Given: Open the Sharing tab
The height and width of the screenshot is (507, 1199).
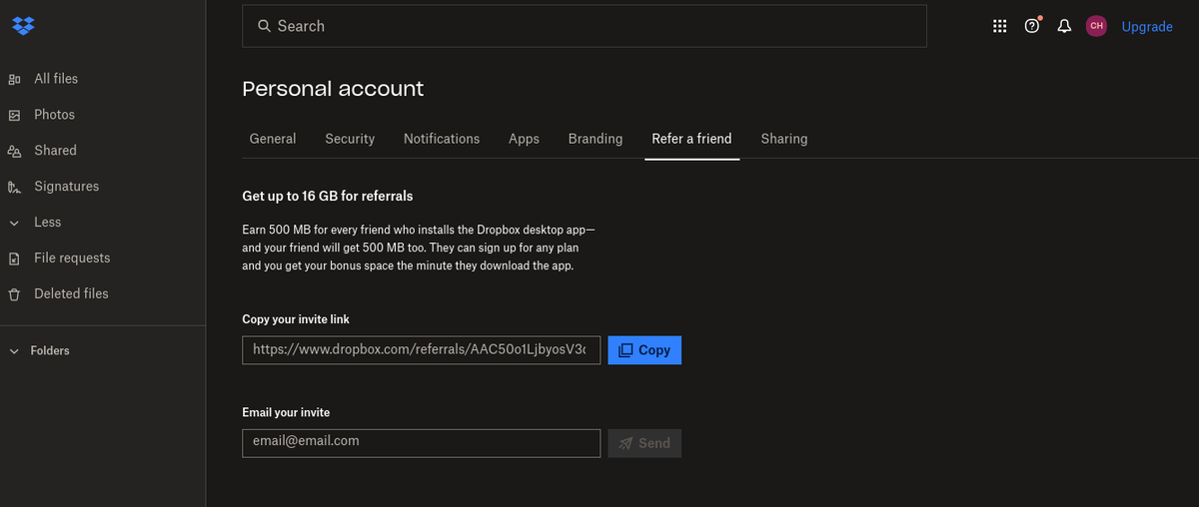Looking at the screenshot, I should 784,139.
